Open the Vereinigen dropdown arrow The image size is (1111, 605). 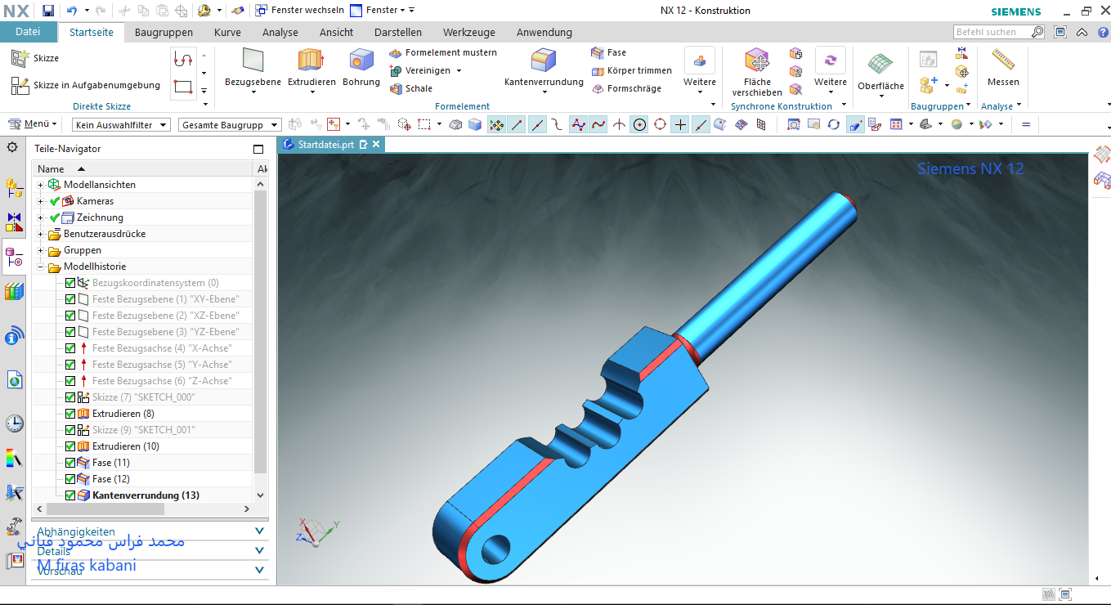[459, 71]
